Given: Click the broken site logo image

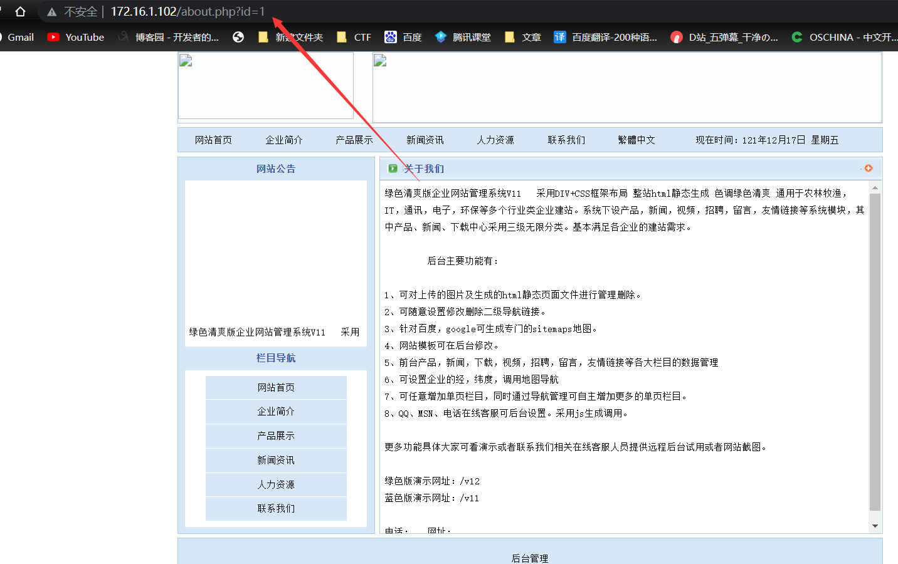Looking at the screenshot, I should click(x=266, y=85).
